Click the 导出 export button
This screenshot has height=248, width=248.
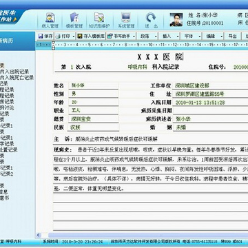(232, 36)
